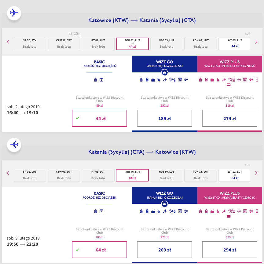264x264 pixels.
Task: Open the 272 zł non-member price link
Action: pos(164,237)
